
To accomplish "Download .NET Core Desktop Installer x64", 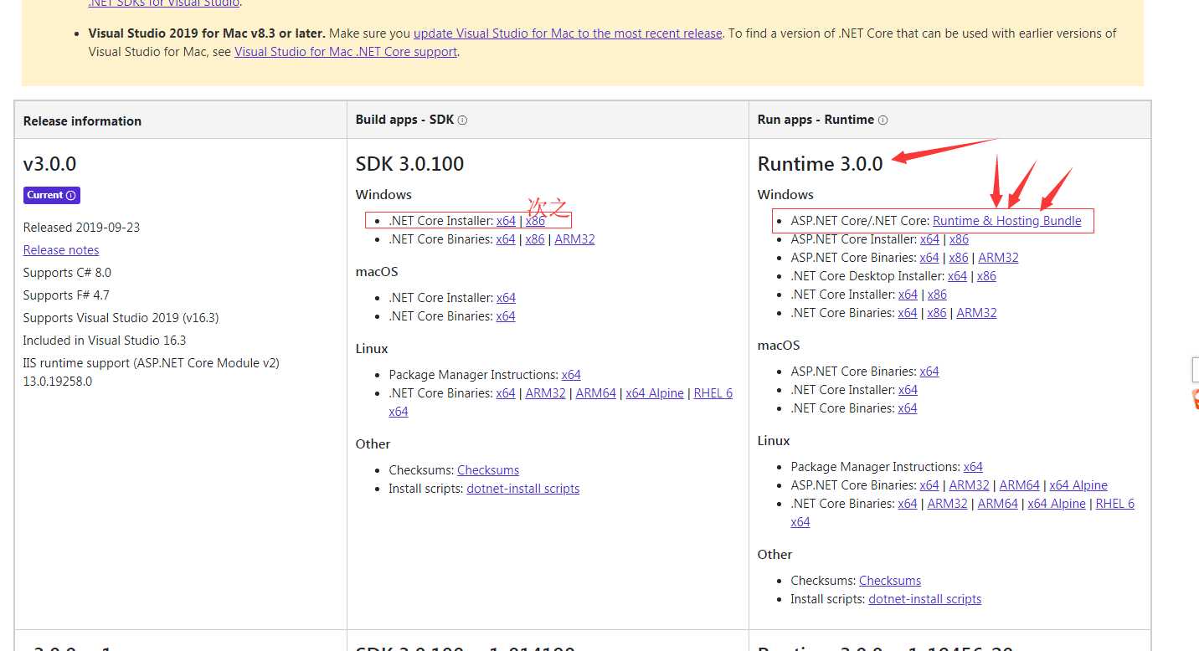I will (x=957, y=276).
